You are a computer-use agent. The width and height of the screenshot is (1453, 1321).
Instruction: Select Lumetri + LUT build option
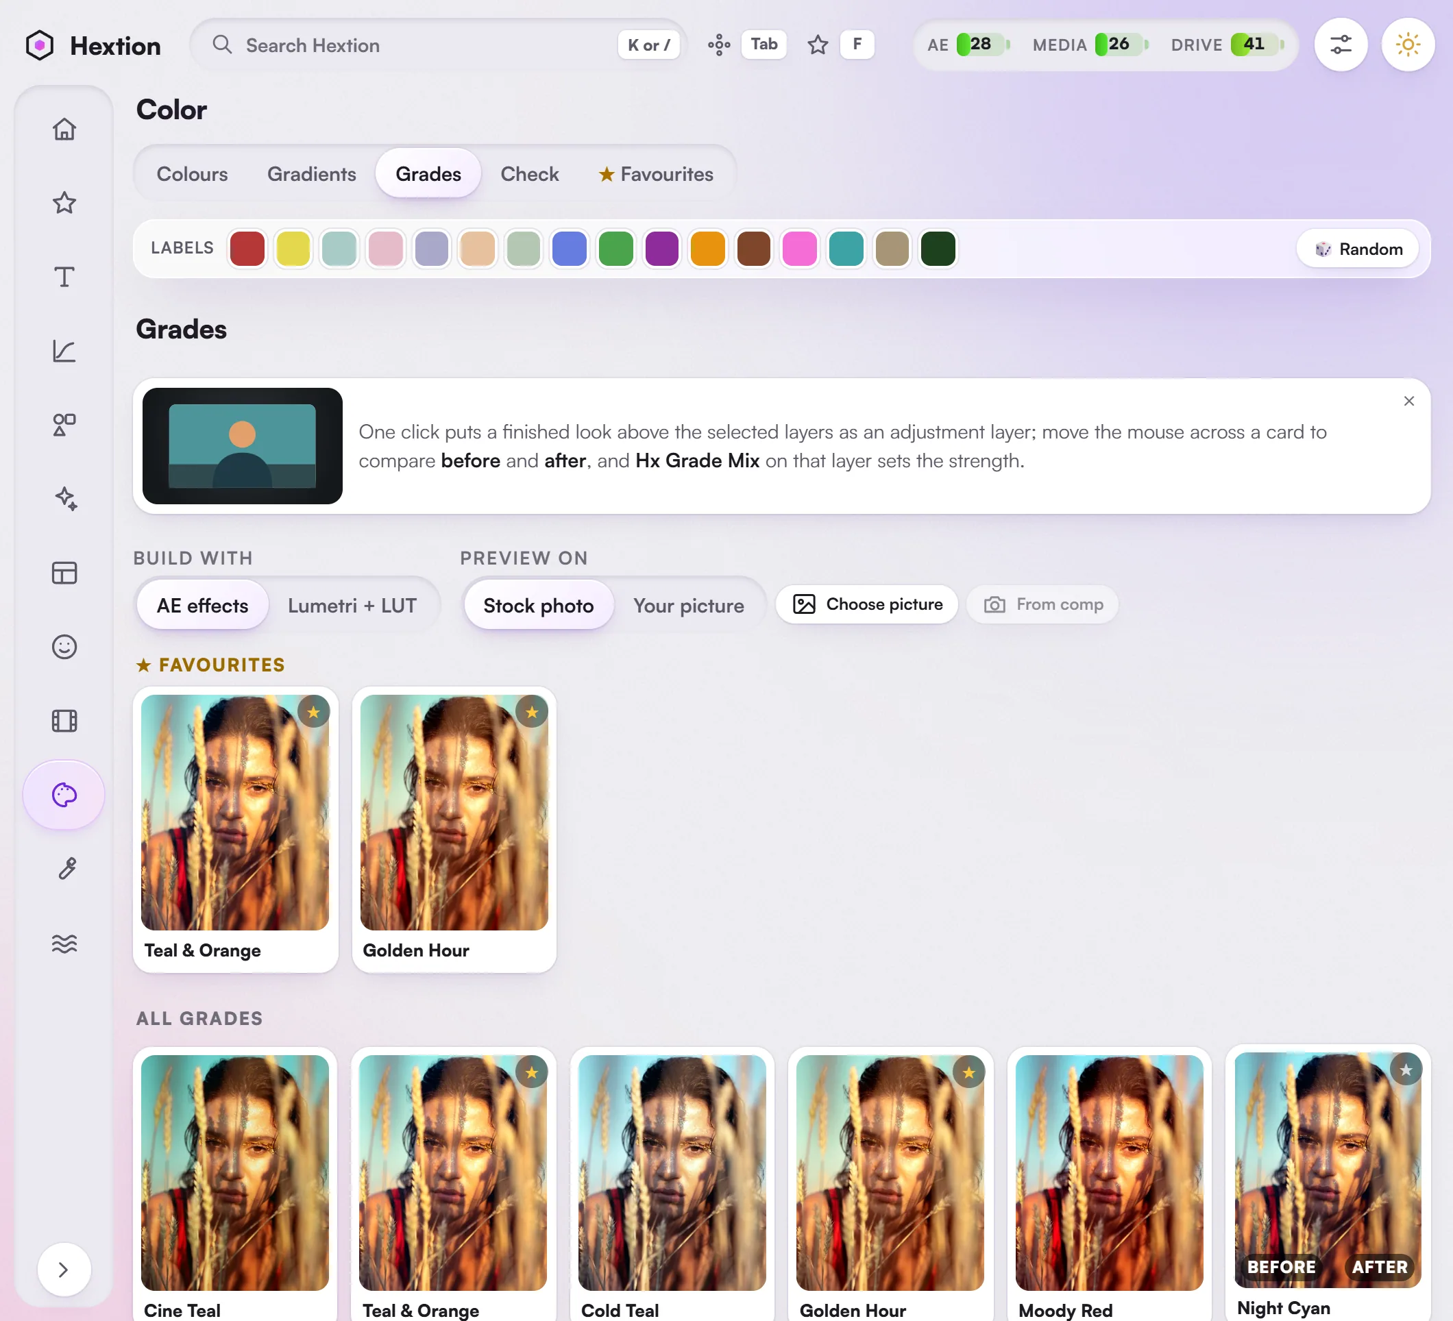[352, 606]
